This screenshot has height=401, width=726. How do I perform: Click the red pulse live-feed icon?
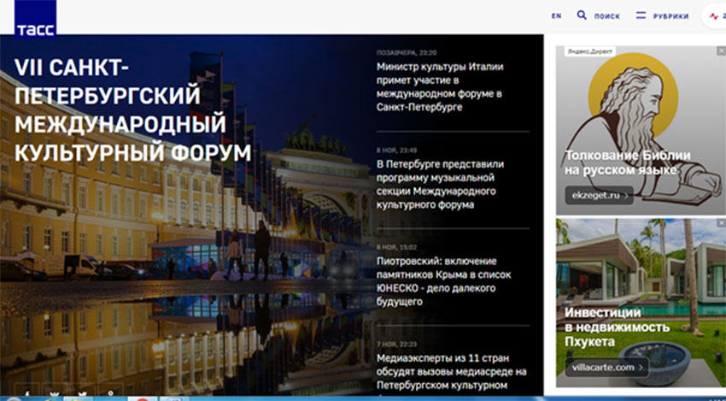713,15
